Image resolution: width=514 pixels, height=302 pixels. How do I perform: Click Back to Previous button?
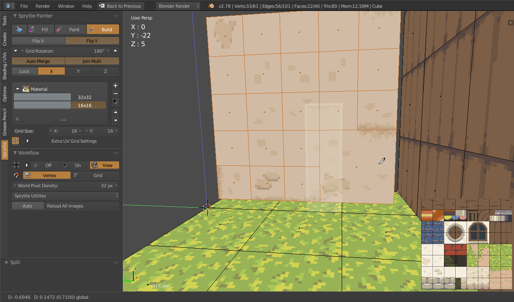click(121, 6)
